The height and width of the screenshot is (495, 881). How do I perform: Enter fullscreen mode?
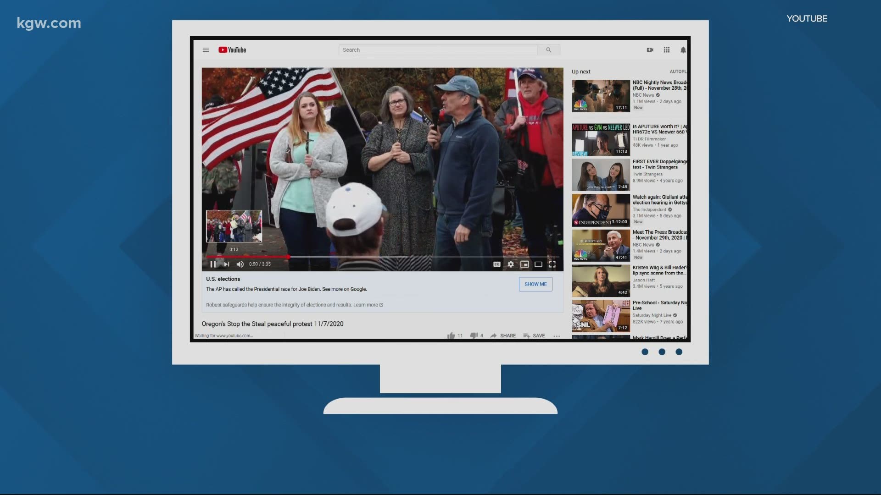click(552, 264)
